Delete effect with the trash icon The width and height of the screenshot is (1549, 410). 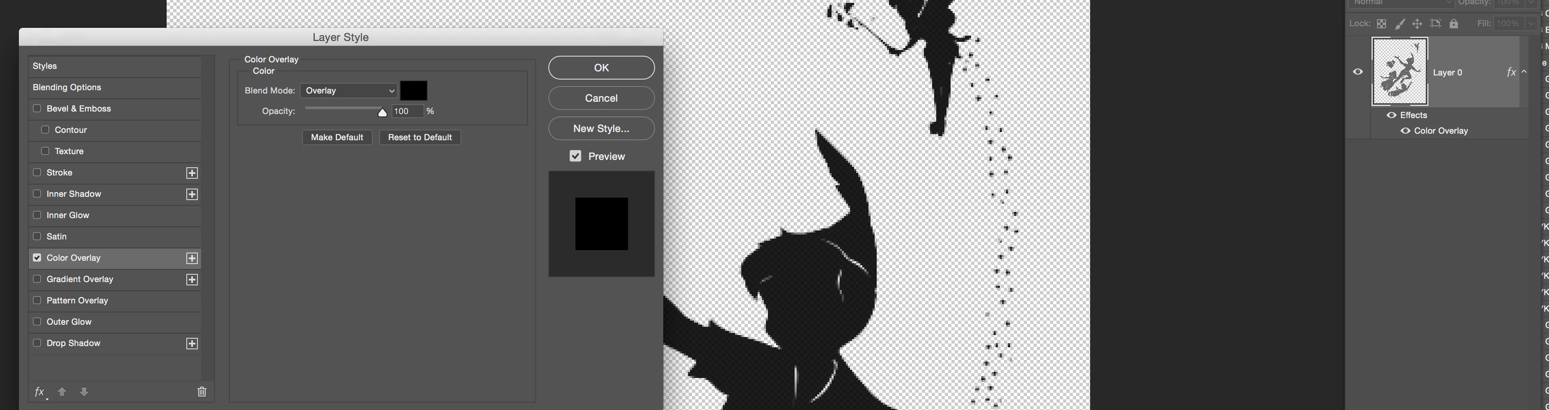point(202,392)
